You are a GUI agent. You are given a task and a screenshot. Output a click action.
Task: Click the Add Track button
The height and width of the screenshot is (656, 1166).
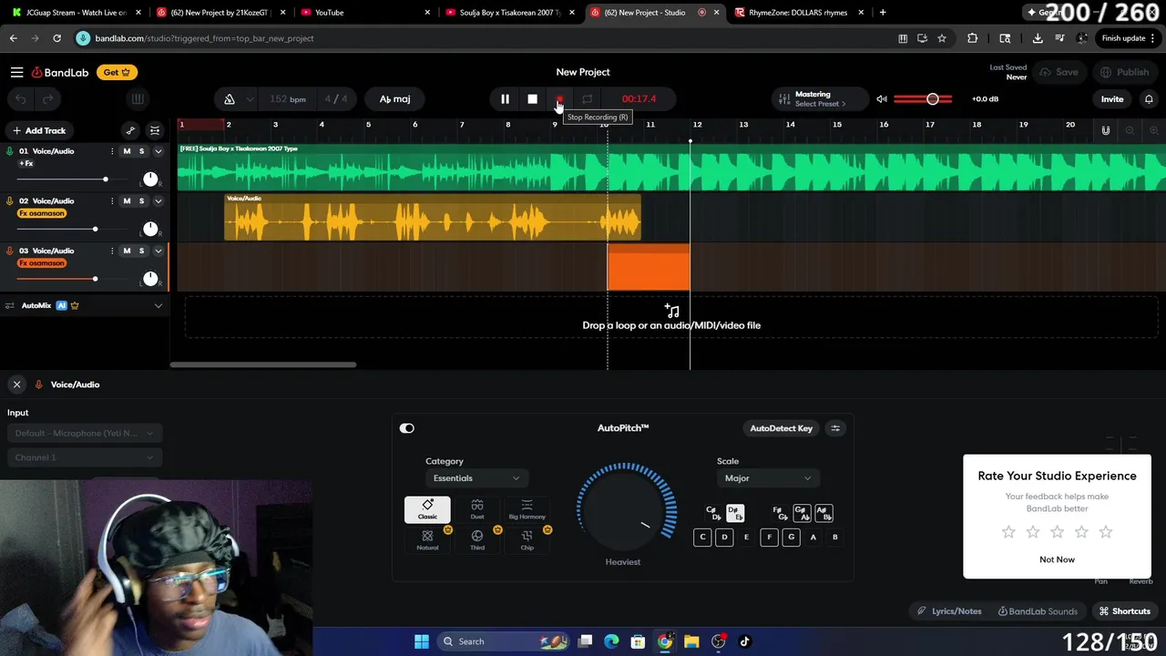tap(39, 131)
